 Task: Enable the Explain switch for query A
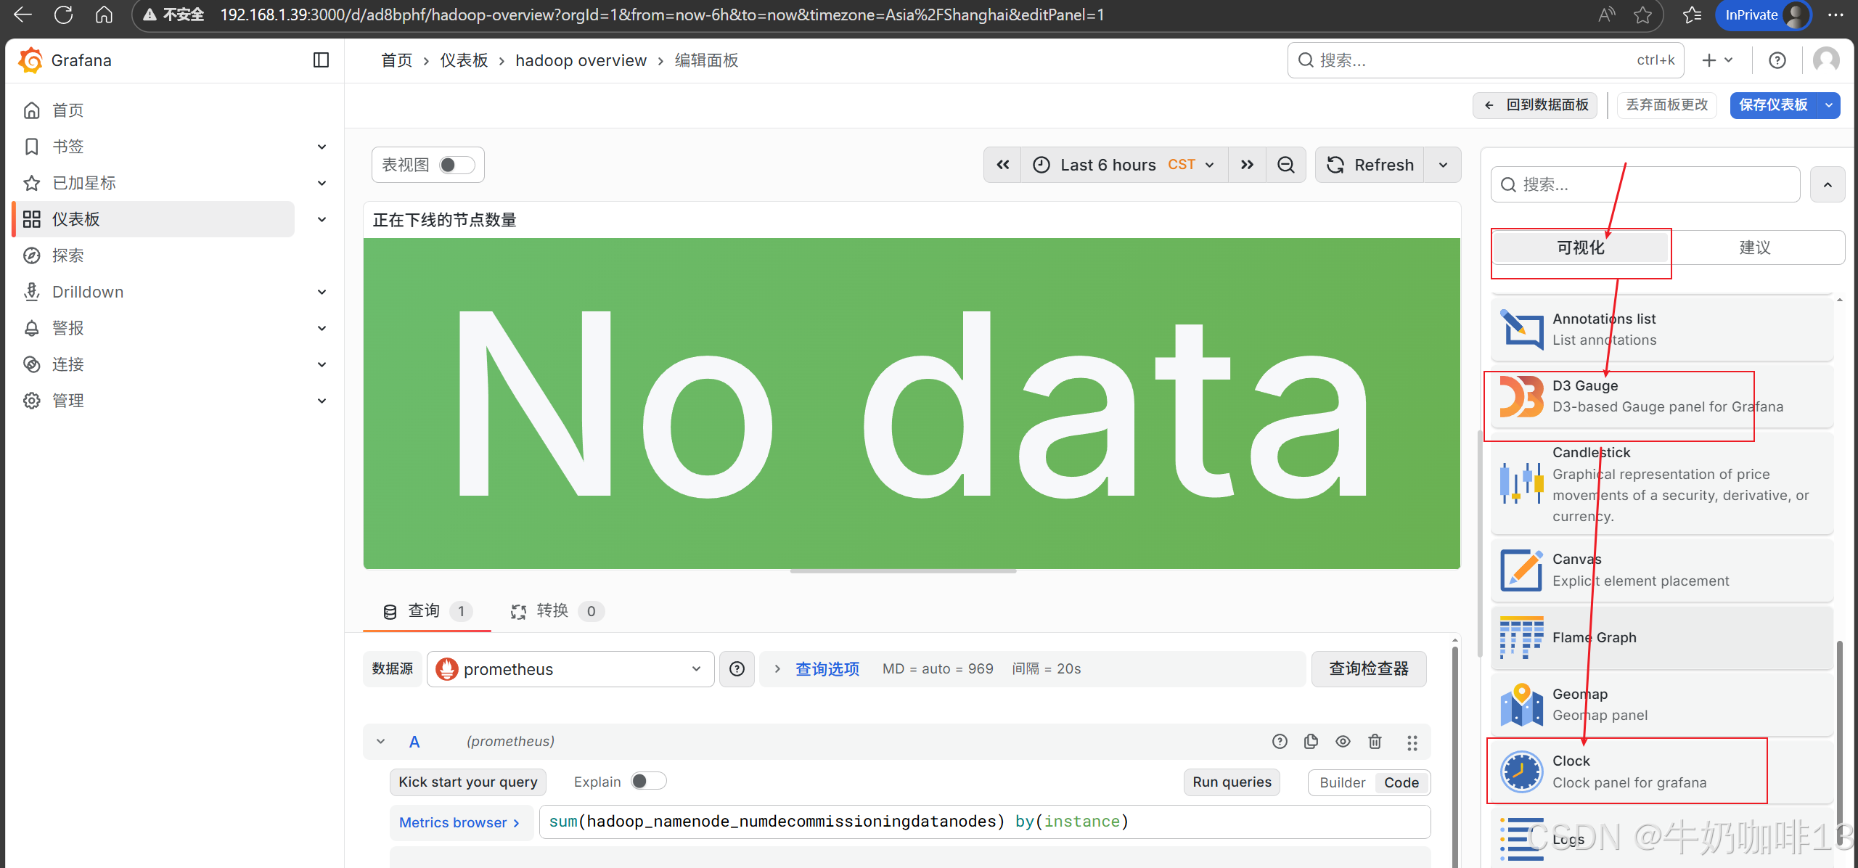[647, 782]
